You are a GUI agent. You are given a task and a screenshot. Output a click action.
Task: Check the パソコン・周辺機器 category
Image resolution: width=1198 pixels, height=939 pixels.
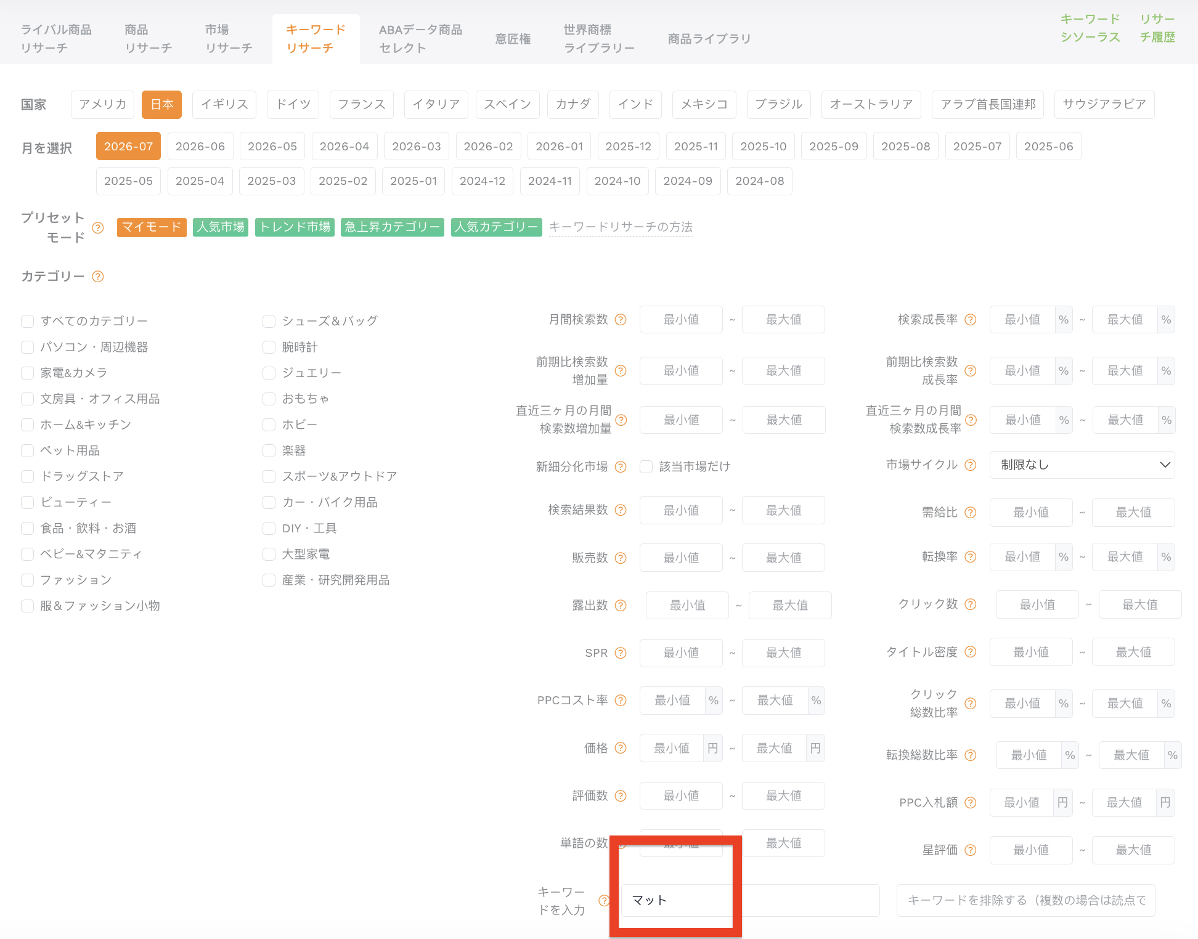tap(27, 347)
